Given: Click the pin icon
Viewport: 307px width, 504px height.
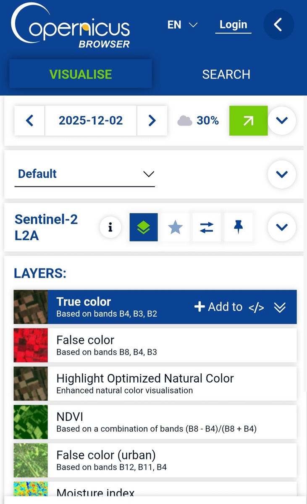Looking at the screenshot, I should tap(238, 227).
